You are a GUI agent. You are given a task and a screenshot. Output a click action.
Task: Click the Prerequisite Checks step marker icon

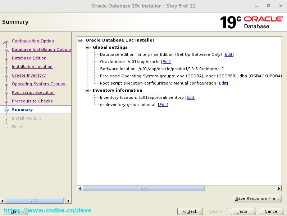[x=6, y=101]
